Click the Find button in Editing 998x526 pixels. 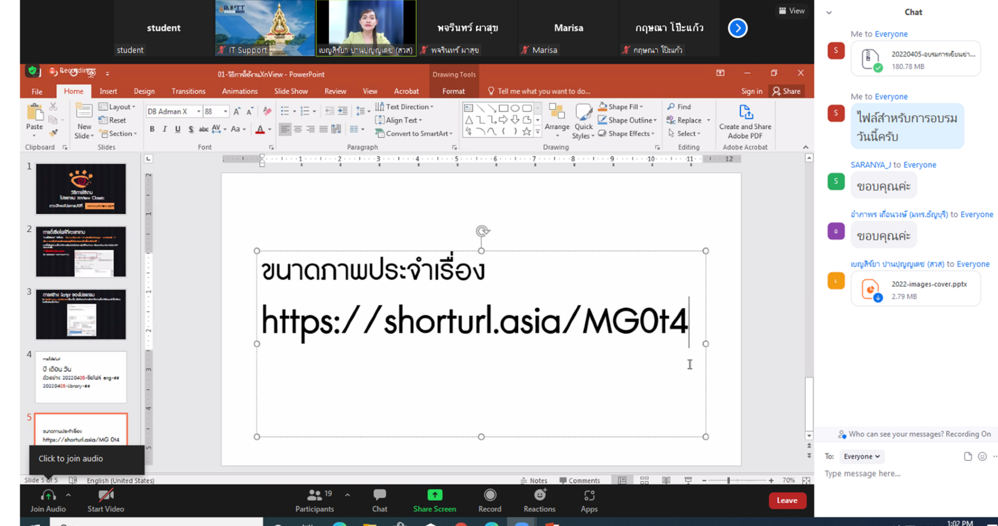coord(679,107)
